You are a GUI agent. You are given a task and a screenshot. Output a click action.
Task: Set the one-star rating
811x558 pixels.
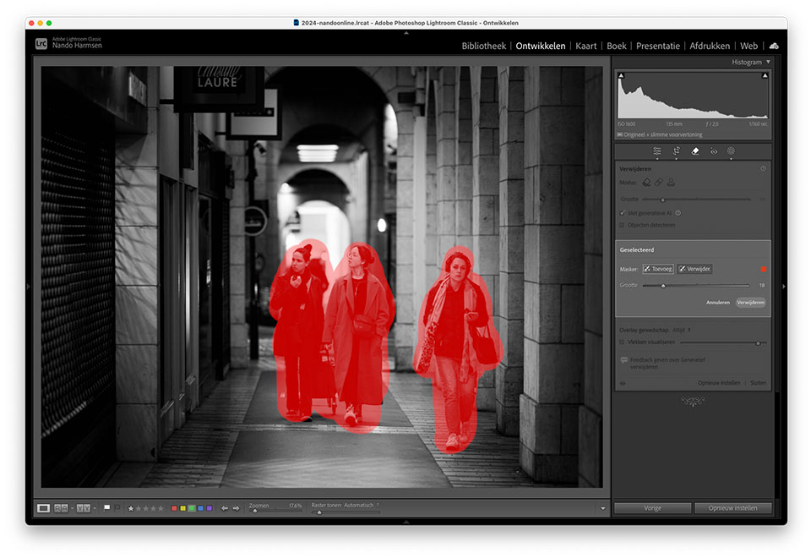click(131, 508)
